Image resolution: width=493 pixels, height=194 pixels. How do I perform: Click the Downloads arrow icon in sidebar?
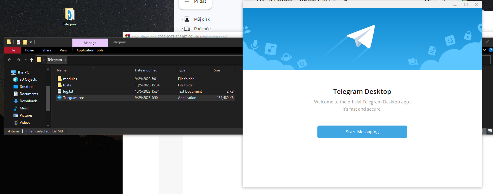pos(16,101)
